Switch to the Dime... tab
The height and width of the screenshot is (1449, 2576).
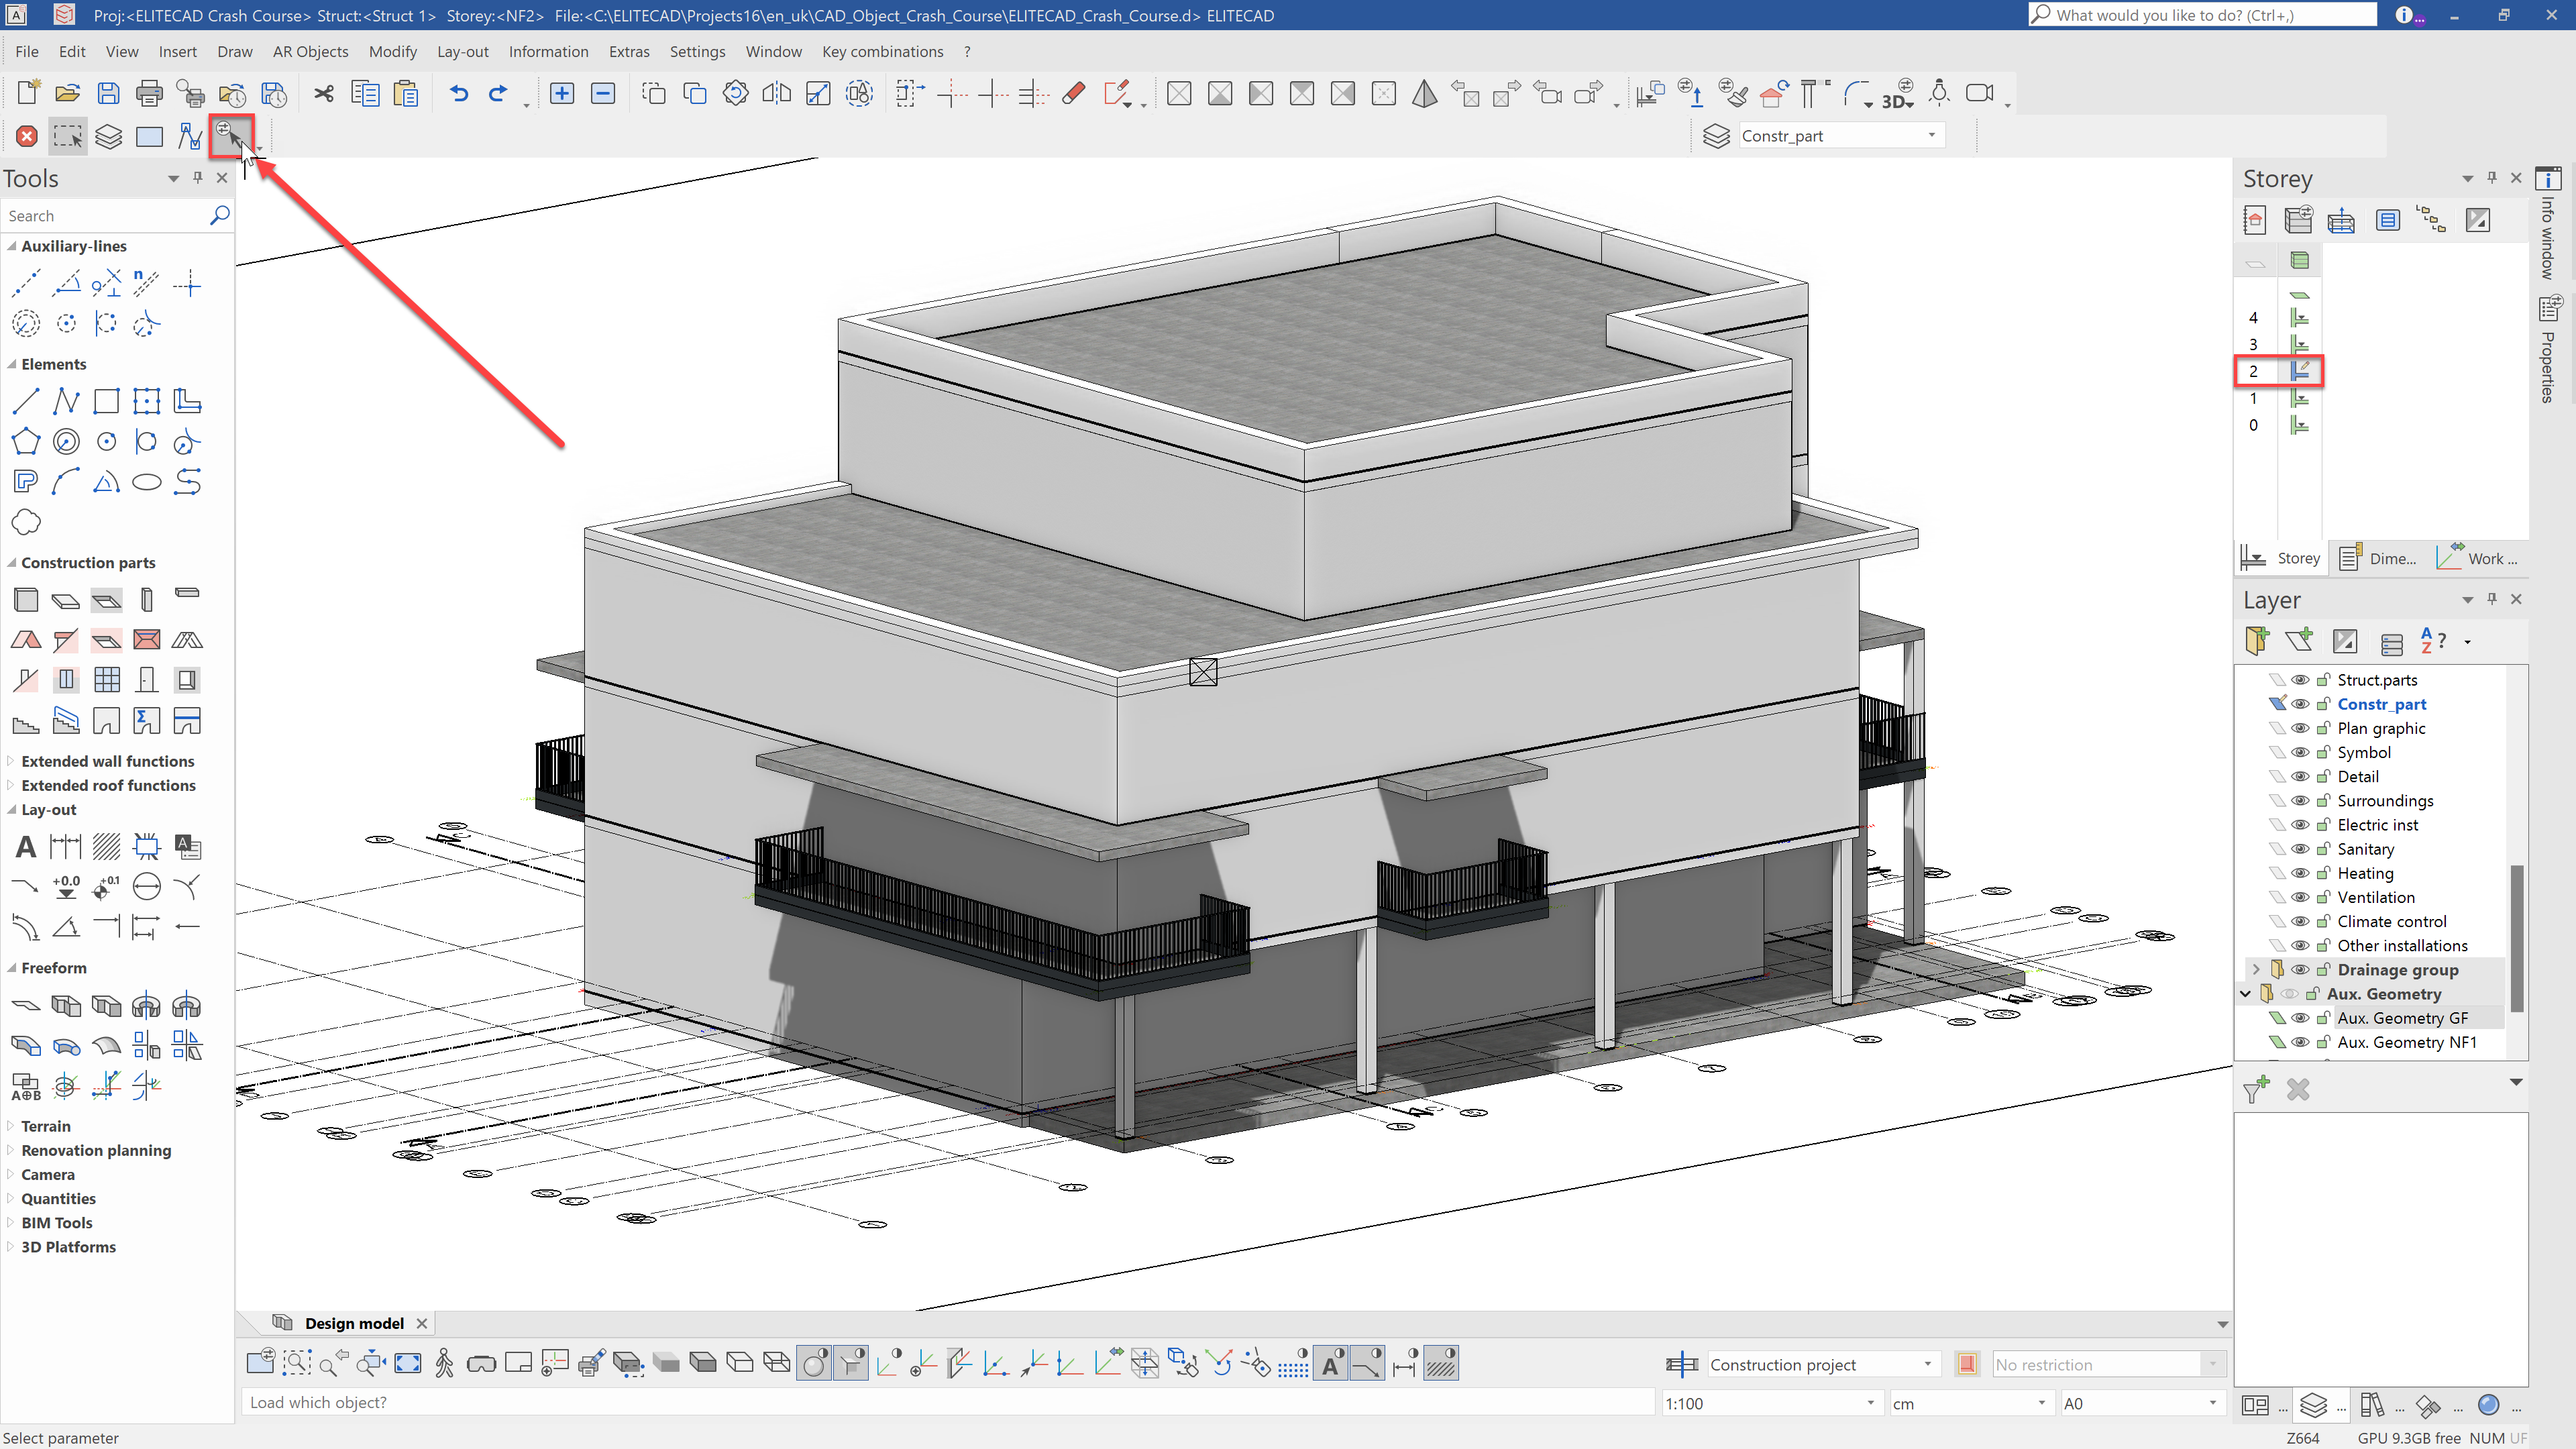point(2378,558)
